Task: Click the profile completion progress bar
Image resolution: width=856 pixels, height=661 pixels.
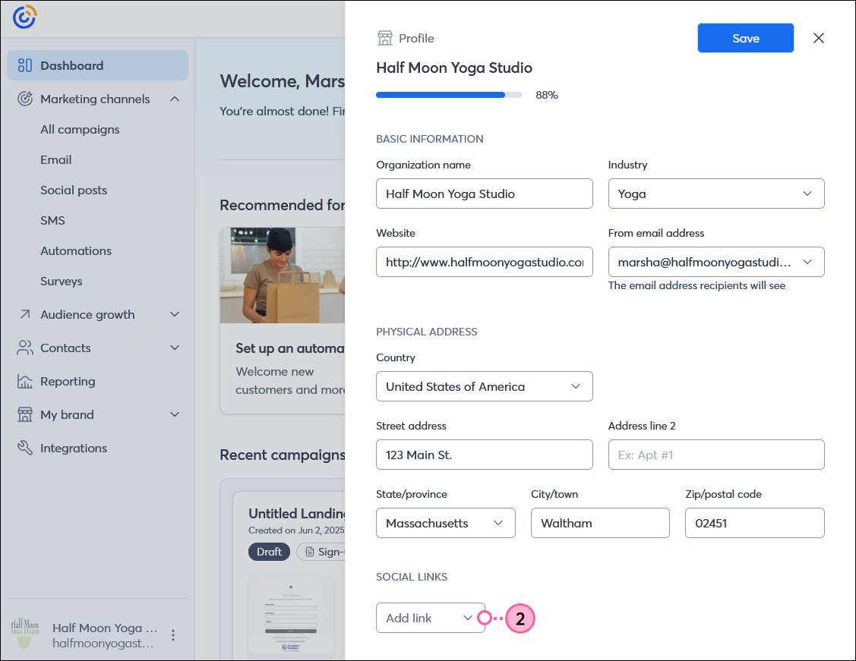Action: tap(450, 95)
